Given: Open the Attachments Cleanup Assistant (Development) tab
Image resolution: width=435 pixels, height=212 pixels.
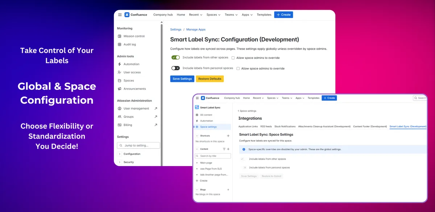Looking at the screenshot, I should [324, 126].
